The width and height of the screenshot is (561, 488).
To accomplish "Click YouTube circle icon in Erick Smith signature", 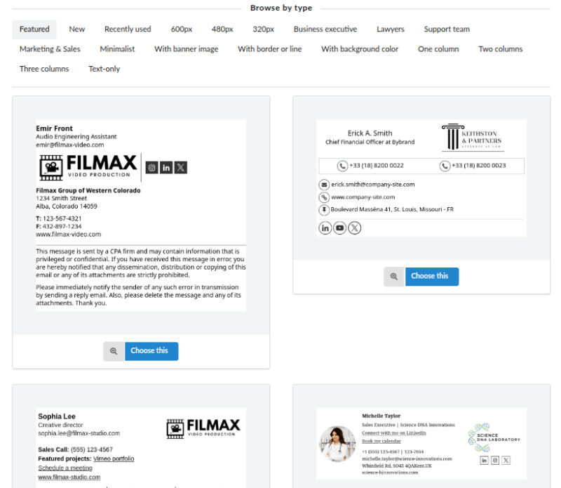I will [340, 228].
